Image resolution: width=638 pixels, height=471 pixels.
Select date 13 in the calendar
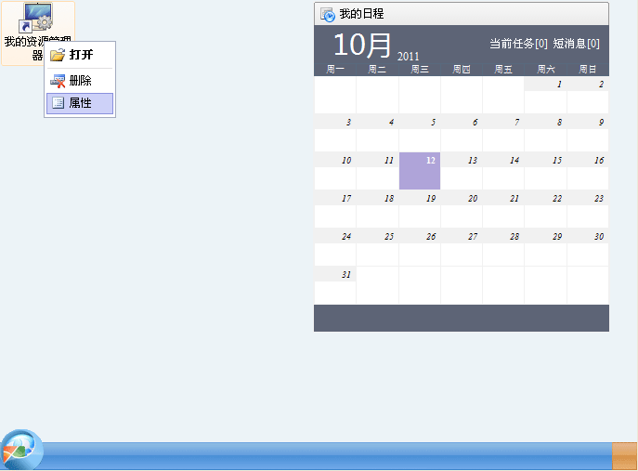tap(462, 171)
